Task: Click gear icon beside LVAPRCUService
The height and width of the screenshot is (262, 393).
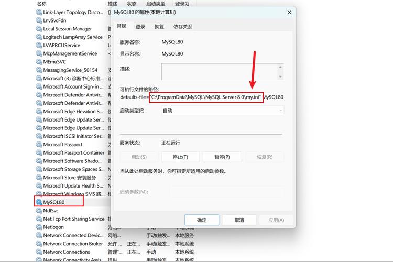Action: [x=39, y=45]
